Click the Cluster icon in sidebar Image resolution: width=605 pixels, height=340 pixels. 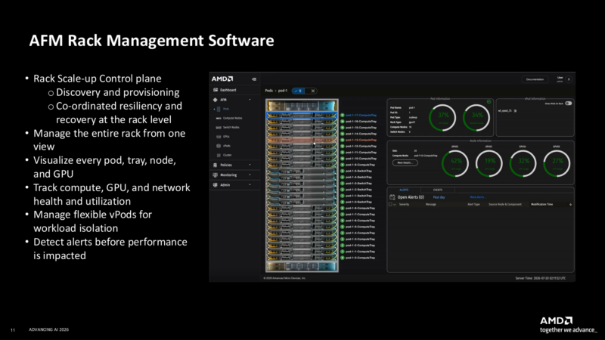pos(219,155)
